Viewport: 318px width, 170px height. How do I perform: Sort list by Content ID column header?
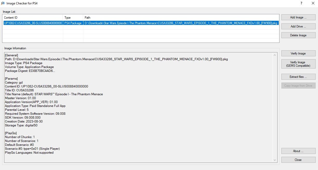coord(32,17)
